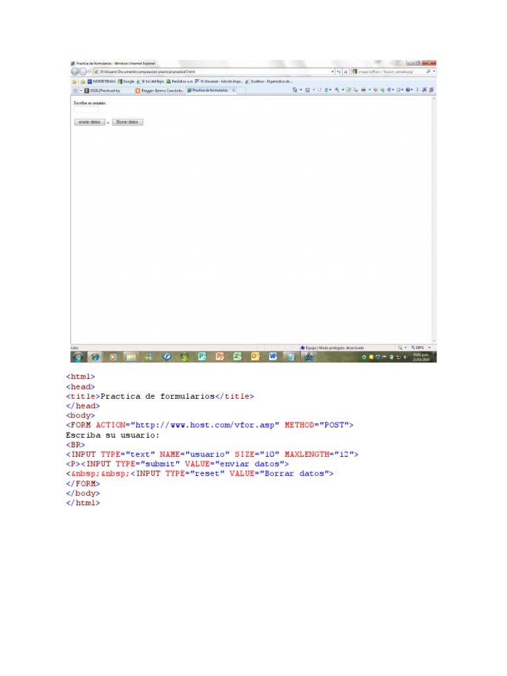Open the Google favorite link
This screenshot has width=507, height=676.
coord(126,81)
